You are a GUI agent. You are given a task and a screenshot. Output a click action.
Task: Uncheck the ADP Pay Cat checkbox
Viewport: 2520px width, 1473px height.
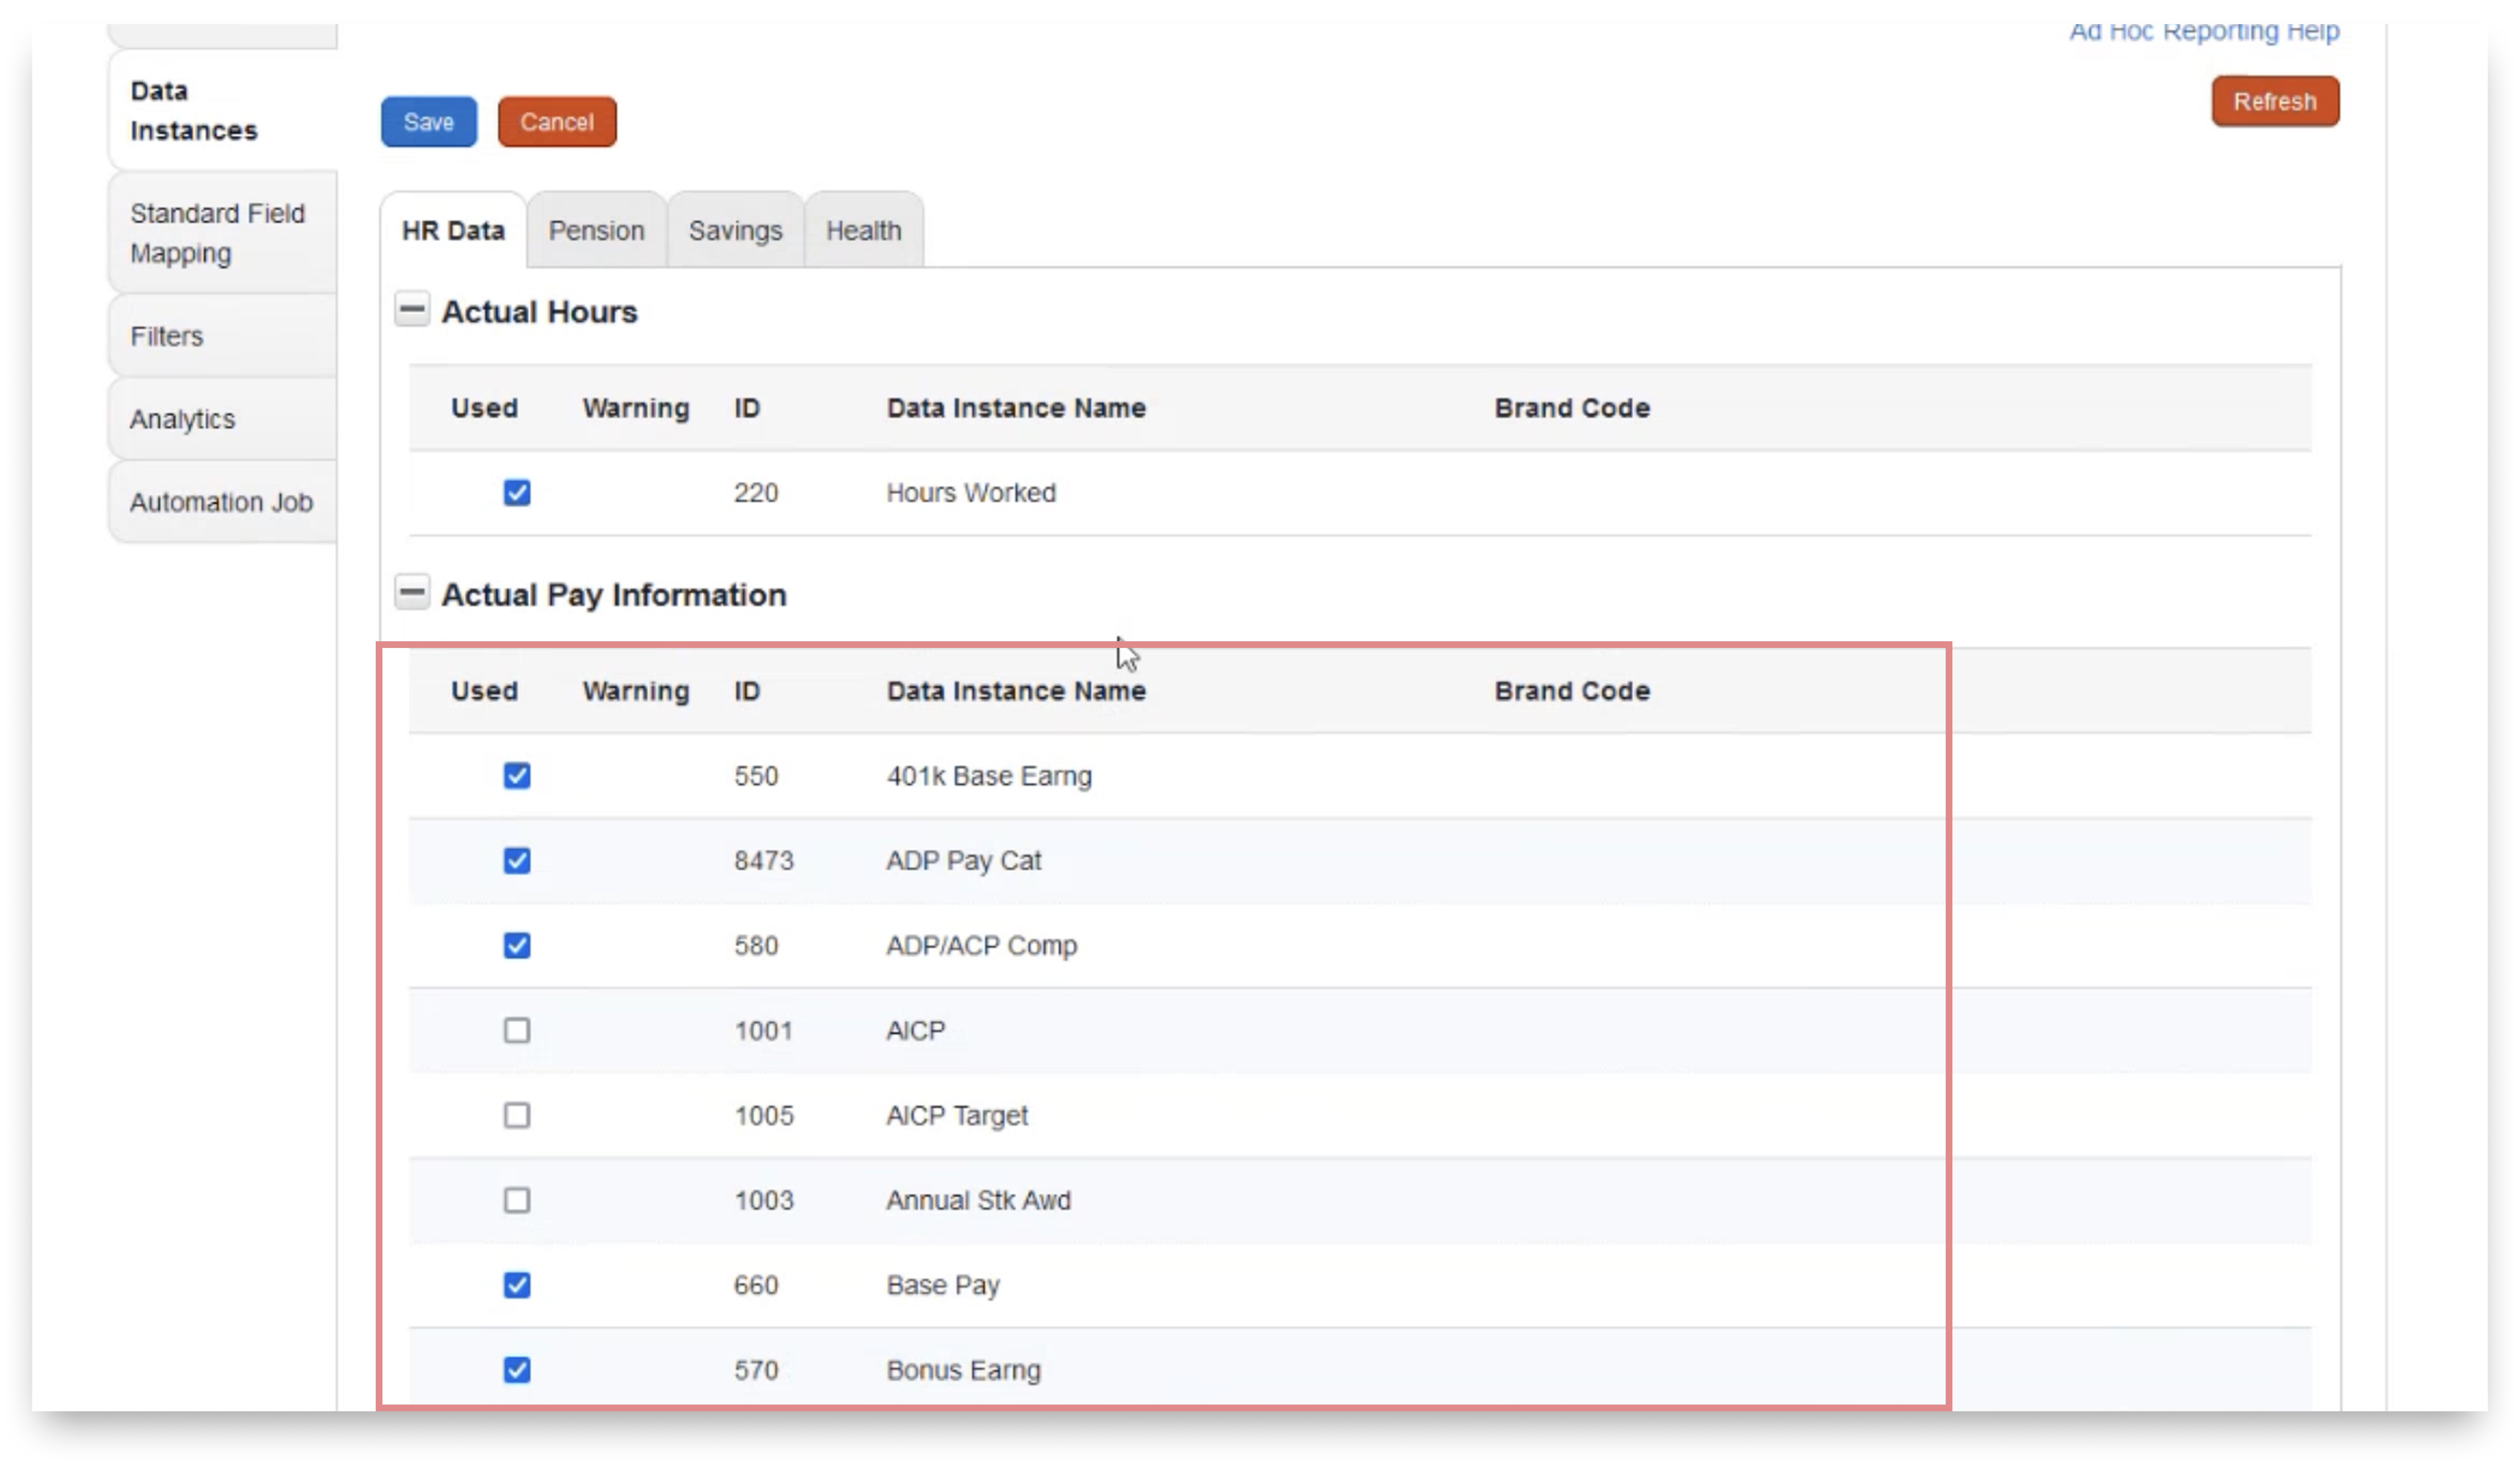[517, 861]
